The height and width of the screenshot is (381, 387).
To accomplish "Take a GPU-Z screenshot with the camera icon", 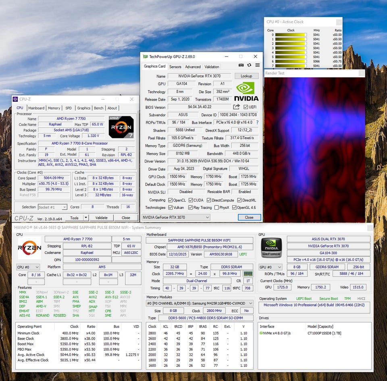I will tap(241, 65).
